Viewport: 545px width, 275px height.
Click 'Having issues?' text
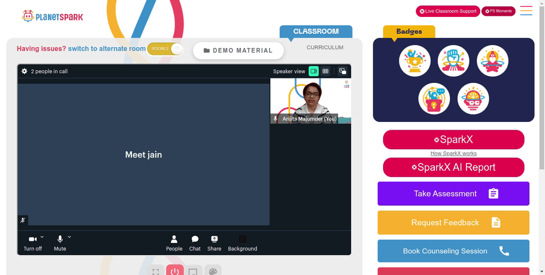[41, 48]
